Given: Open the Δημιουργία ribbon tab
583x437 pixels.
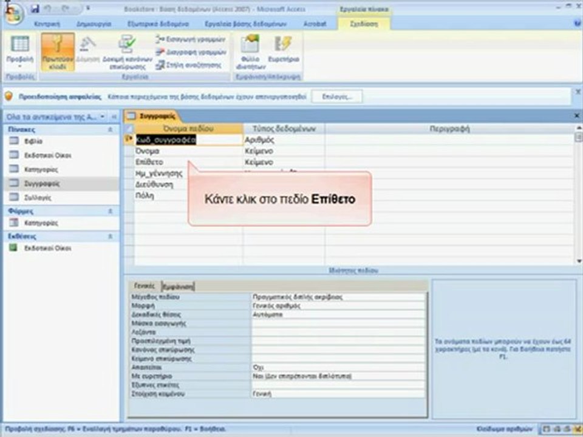Looking at the screenshot, I should click(x=94, y=24).
